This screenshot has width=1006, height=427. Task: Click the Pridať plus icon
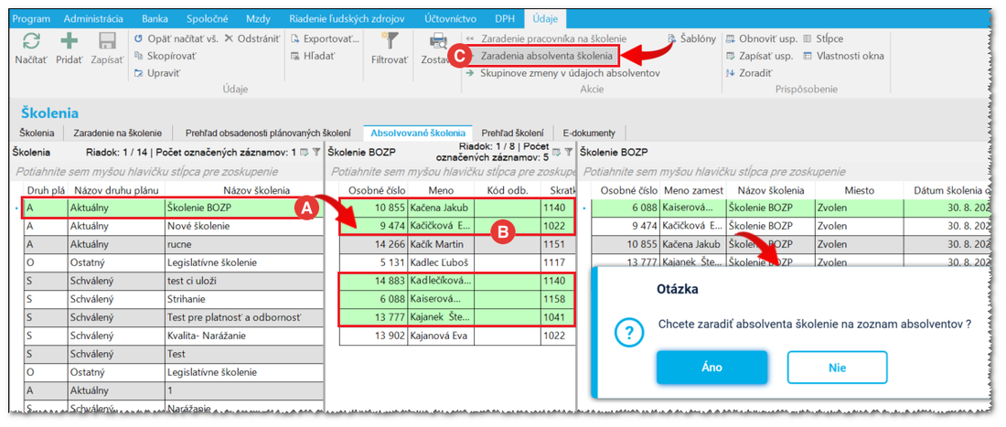click(69, 41)
